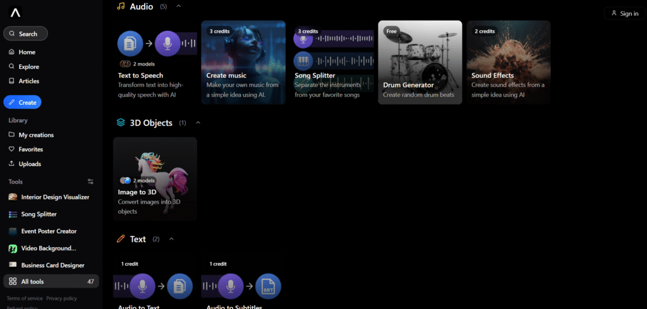Click the Audio music note icon

click(121, 6)
